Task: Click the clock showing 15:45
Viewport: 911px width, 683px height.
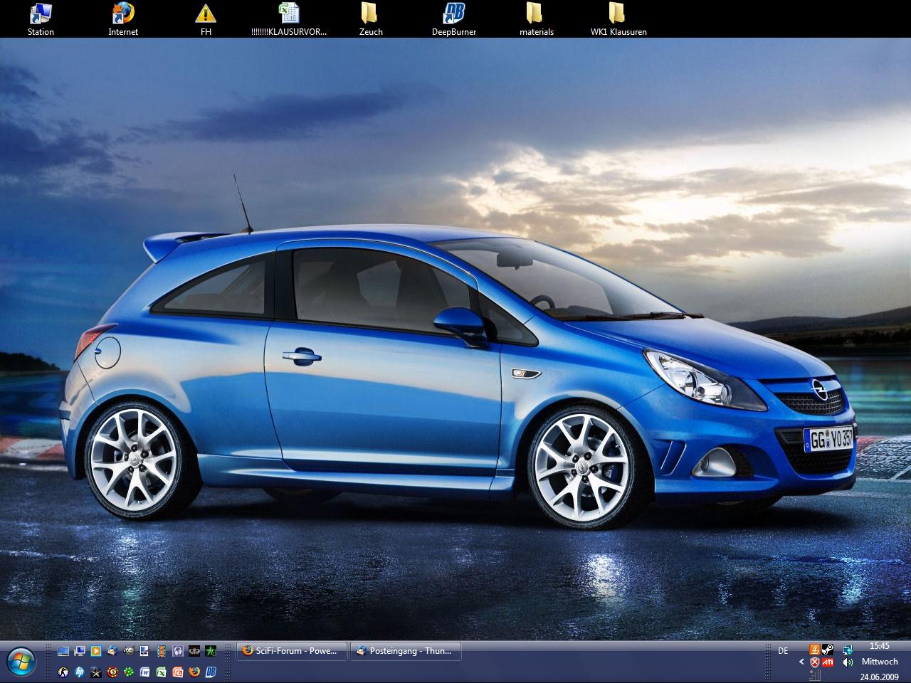Action: [x=880, y=646]
